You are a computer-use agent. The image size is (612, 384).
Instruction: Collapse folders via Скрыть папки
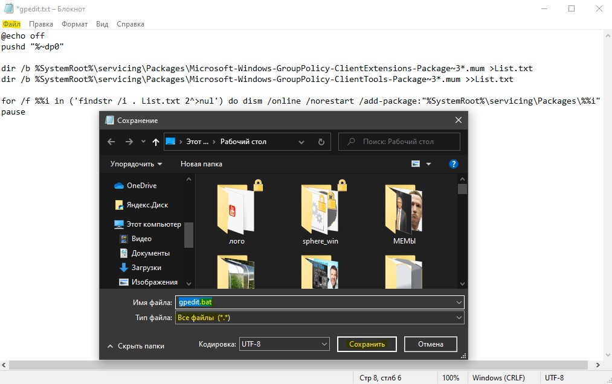coord(136,346)
